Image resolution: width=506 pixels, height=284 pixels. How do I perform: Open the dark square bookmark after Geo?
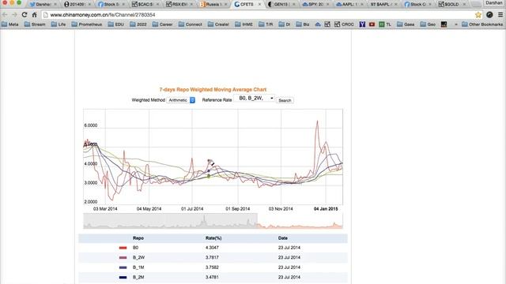(444, 24)
